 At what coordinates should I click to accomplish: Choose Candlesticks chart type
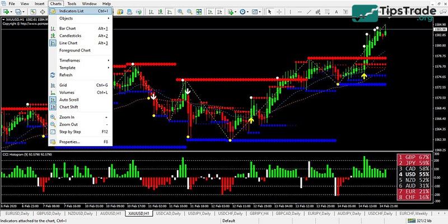tap(71, 35)
